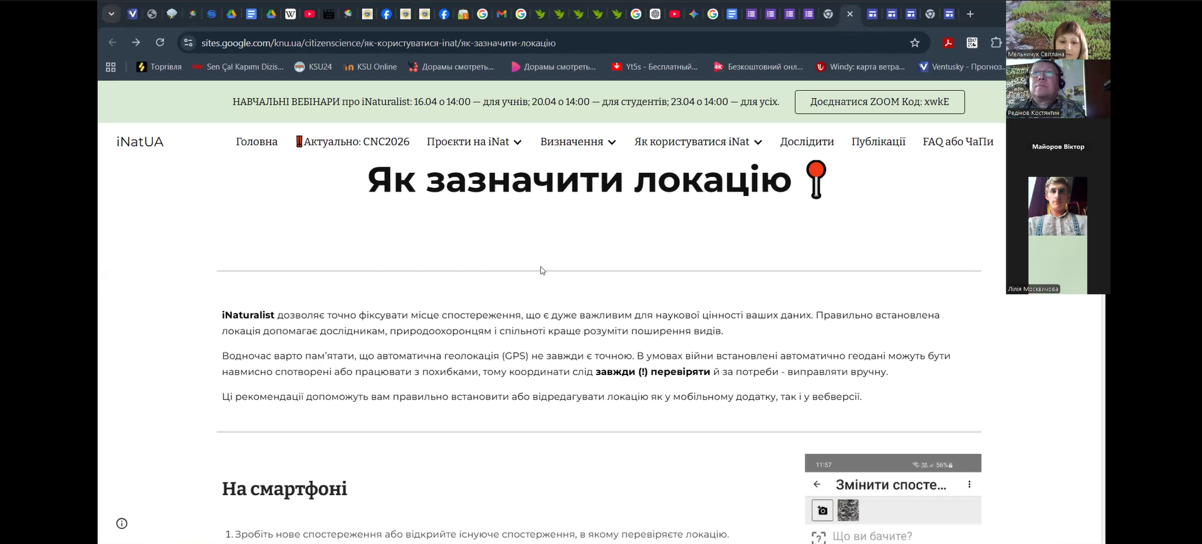Reload the page with the refresh icon
Screen dimensions: 1202x544
[160, 43]
